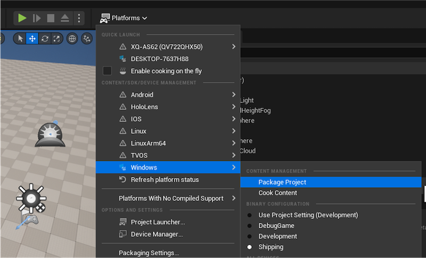
Task: Activate the Translate move tool
Action: click(x=32, y=38)
